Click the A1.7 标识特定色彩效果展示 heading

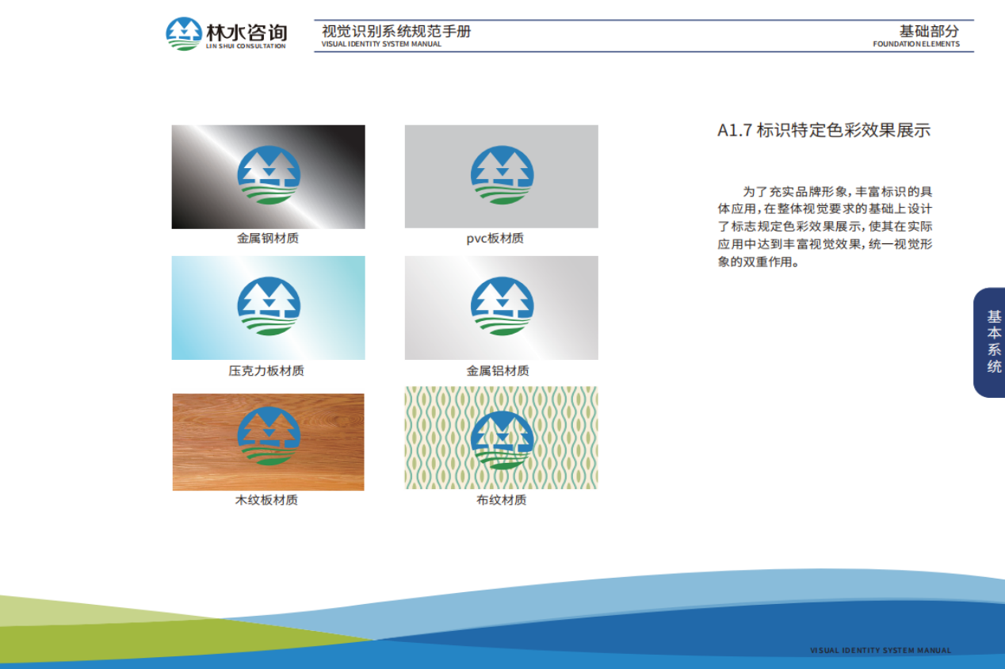coord(823,131)
